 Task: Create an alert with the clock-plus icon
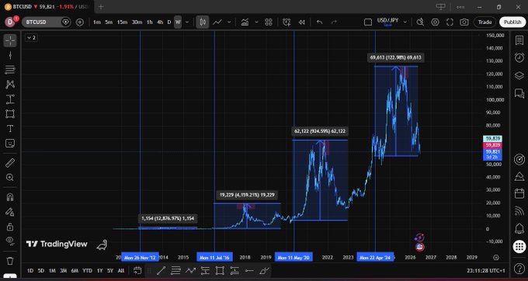click(x=287, y=23)
